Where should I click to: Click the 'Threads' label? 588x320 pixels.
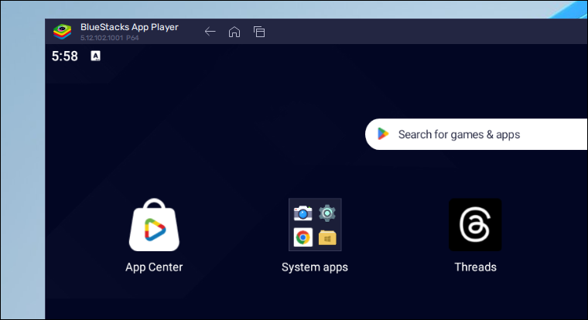476,267
